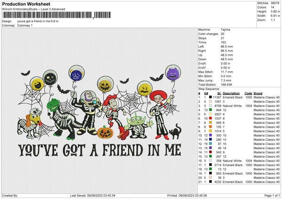Viewport: 282px width, 199px height.
Task: Click 'Madeira Classic 40' in stop row 10
Action: coord(266,136)
